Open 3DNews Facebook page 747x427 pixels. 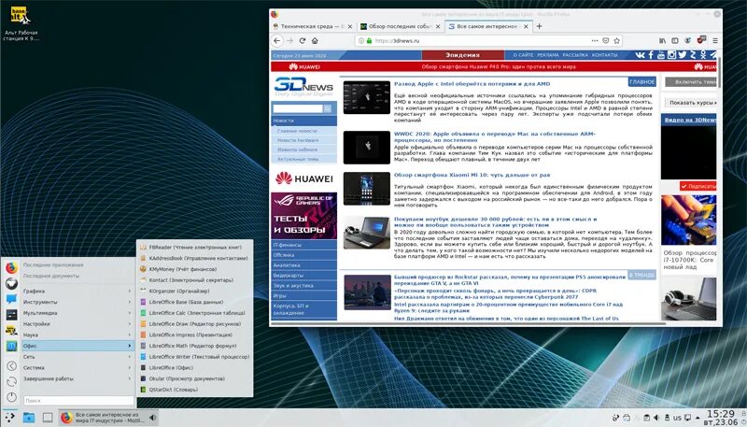[651, 55]
